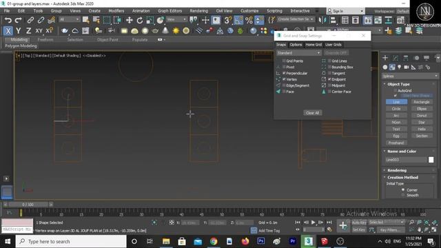The height and width of the screenshot is (248, 441).
Task: Click the Redo arrow icon
Action: tap(19, 20)
